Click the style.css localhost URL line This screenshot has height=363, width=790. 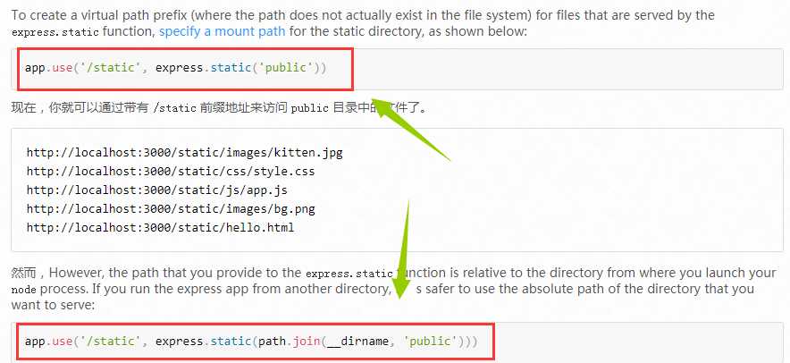coord(170,171)
